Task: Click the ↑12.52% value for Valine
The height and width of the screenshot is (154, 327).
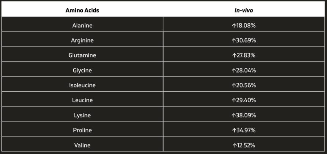Action: tap(244, 145)
